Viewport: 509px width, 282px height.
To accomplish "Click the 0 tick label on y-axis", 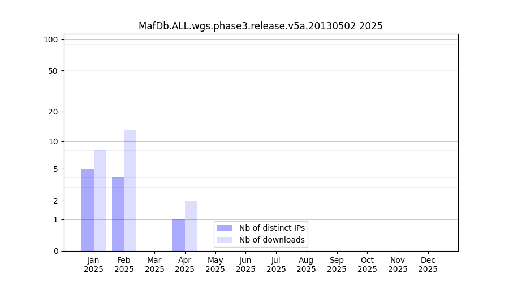I will tap(55, 251).
